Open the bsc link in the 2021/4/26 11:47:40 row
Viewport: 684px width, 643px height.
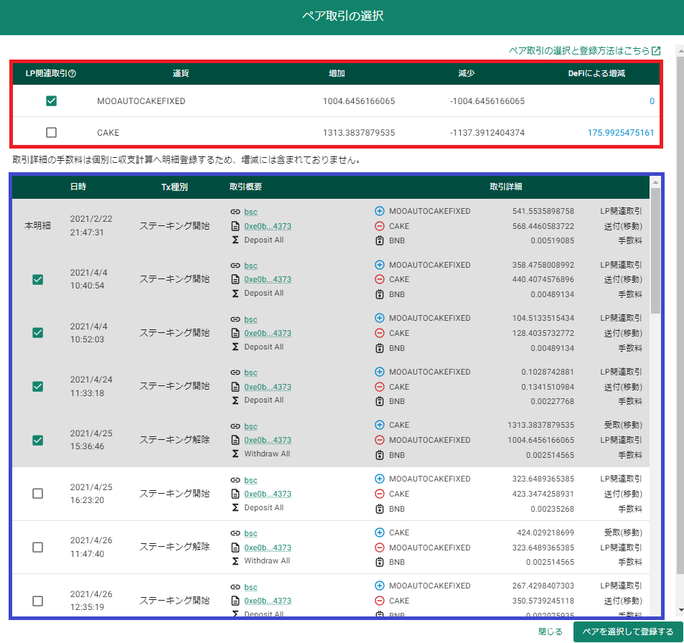tap(250, 533)
